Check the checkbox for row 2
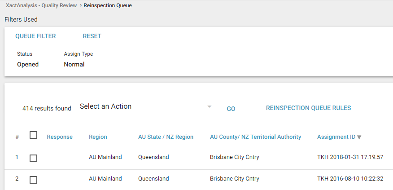 click(33, 180)
